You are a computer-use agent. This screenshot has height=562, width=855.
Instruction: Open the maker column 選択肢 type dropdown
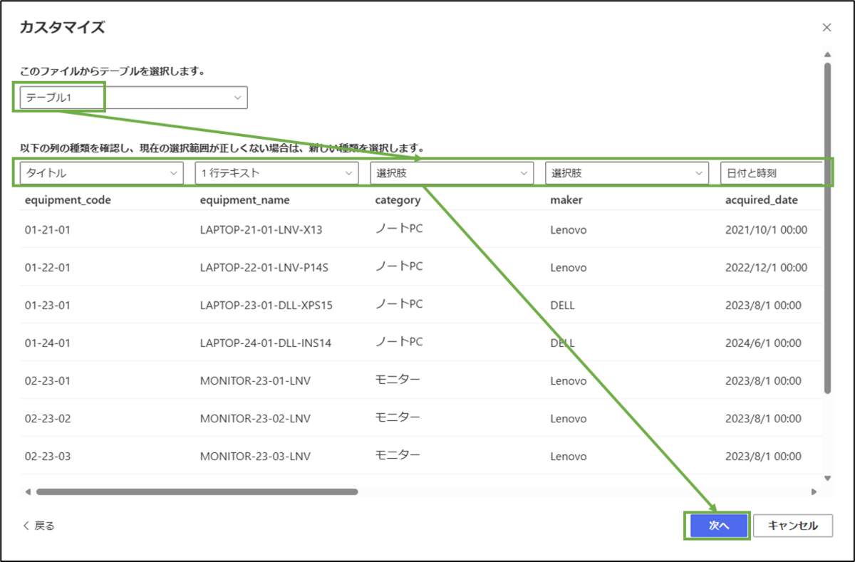pyautogui.click(x=627, y=173)
